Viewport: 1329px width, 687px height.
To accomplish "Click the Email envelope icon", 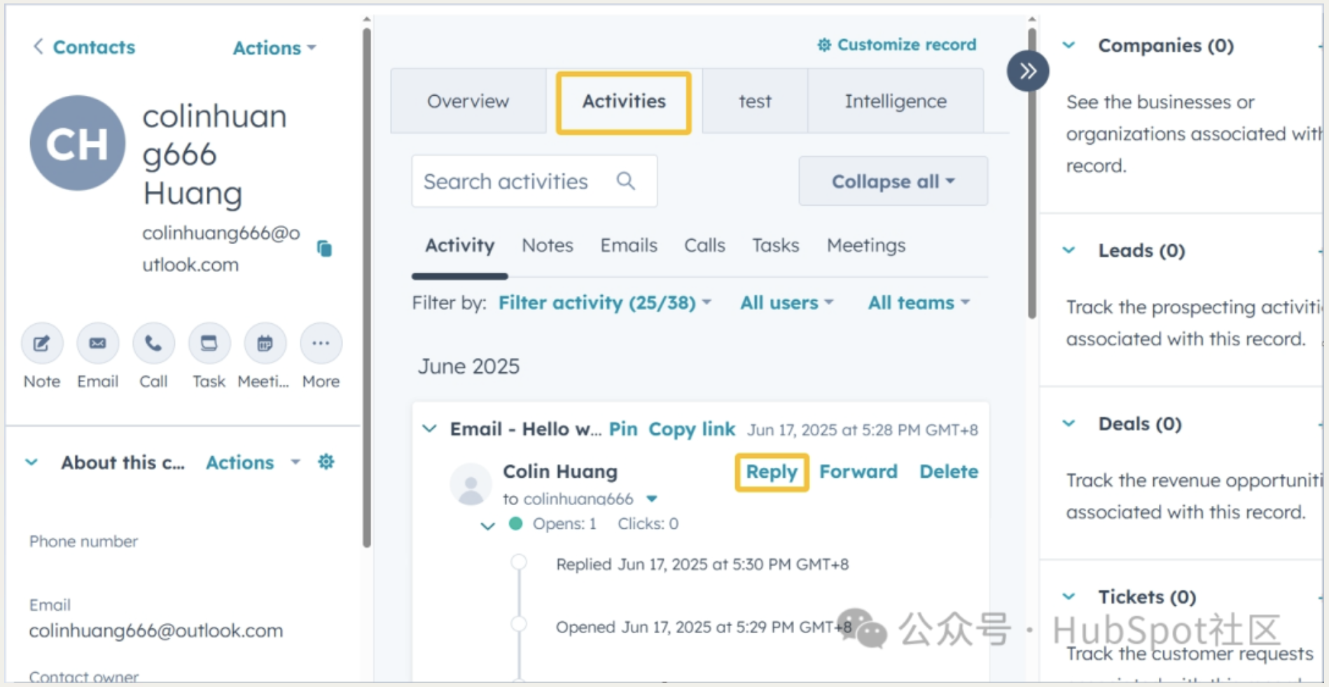I will click(x=97, y=343).
